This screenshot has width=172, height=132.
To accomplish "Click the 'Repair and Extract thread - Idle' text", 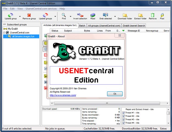I will coord(140,109).
